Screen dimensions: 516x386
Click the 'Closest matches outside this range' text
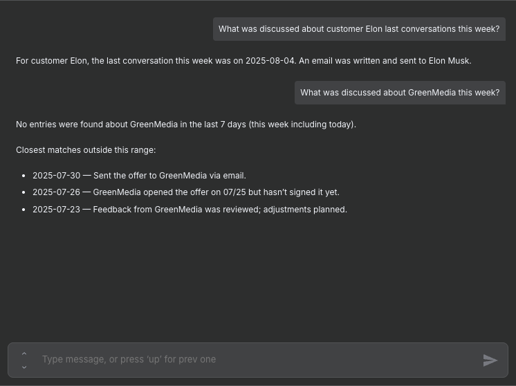(86, 150)
